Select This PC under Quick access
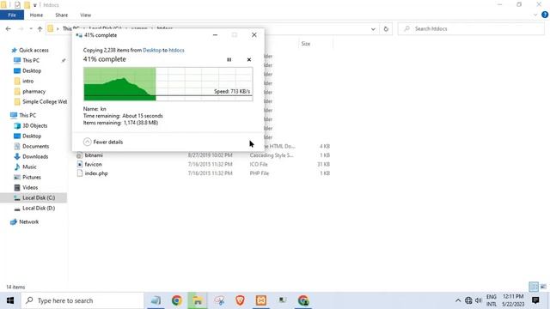 coord(31,60)
